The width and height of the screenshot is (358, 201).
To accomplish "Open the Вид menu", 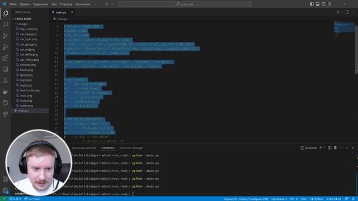I will [x=54, y=4].
